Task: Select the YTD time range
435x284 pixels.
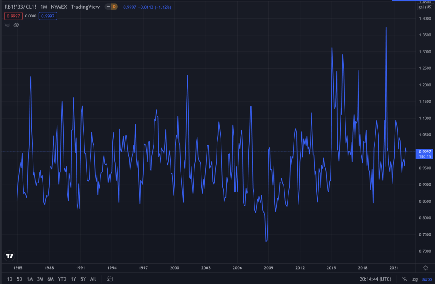Action: (62, 279)
